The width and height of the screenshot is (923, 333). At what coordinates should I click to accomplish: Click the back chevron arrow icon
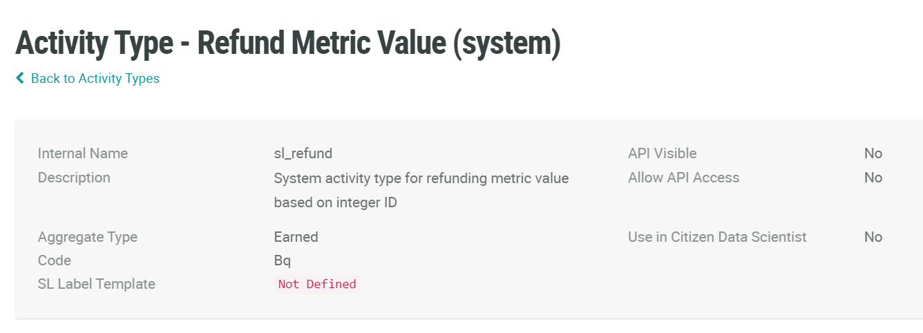pyautogui.click(x=20, y=79)
